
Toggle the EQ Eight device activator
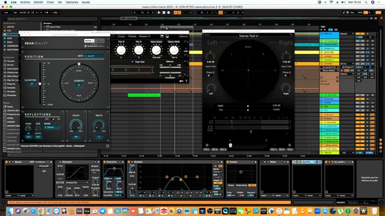(129, 162)
